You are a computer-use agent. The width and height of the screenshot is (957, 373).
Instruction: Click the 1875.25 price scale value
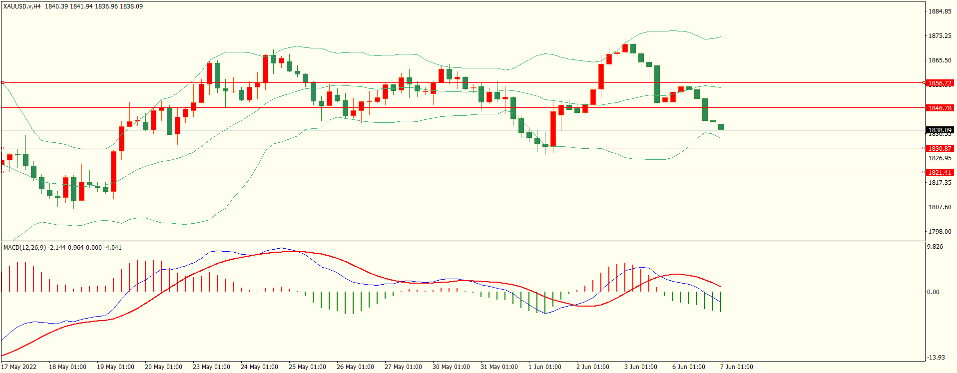[940, 36]
